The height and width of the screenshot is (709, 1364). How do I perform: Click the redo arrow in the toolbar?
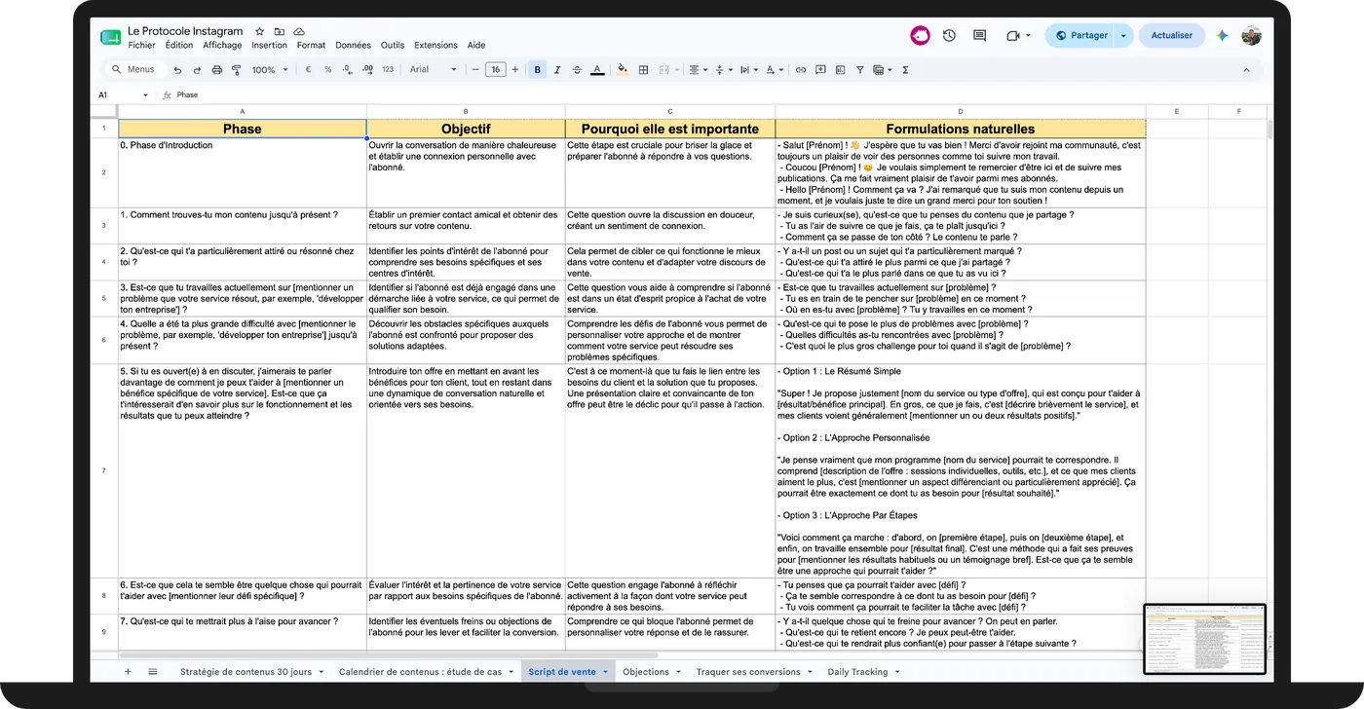(197, 70)
